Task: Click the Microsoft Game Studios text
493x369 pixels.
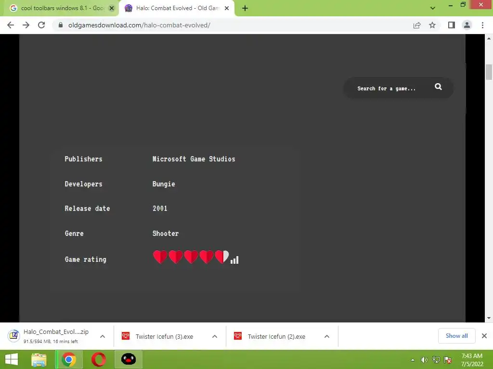Action: point(194,159)
